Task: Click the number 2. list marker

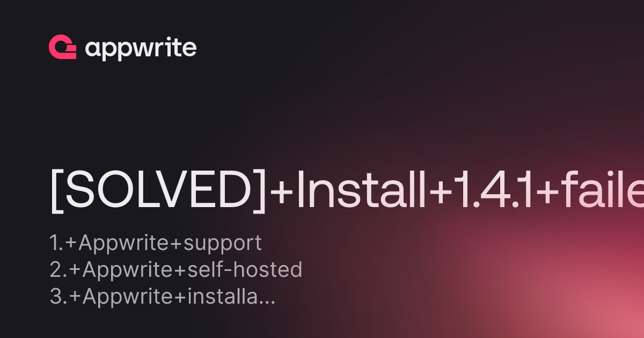Action: pyautogui.click(x=57, y=270)
